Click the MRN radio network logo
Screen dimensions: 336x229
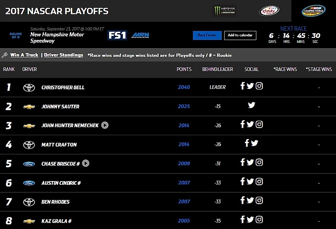pyautogui.click(x=140, y=35)
